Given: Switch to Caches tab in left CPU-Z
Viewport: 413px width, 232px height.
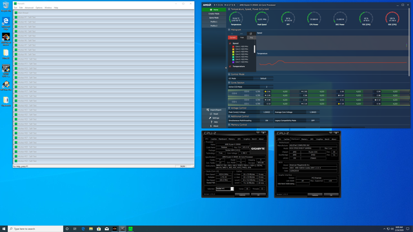Looking at the screenshot, I should coord(214,139).
